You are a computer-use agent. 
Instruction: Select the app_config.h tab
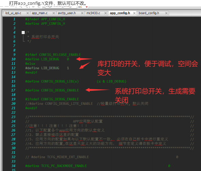(x=120, y=13)
